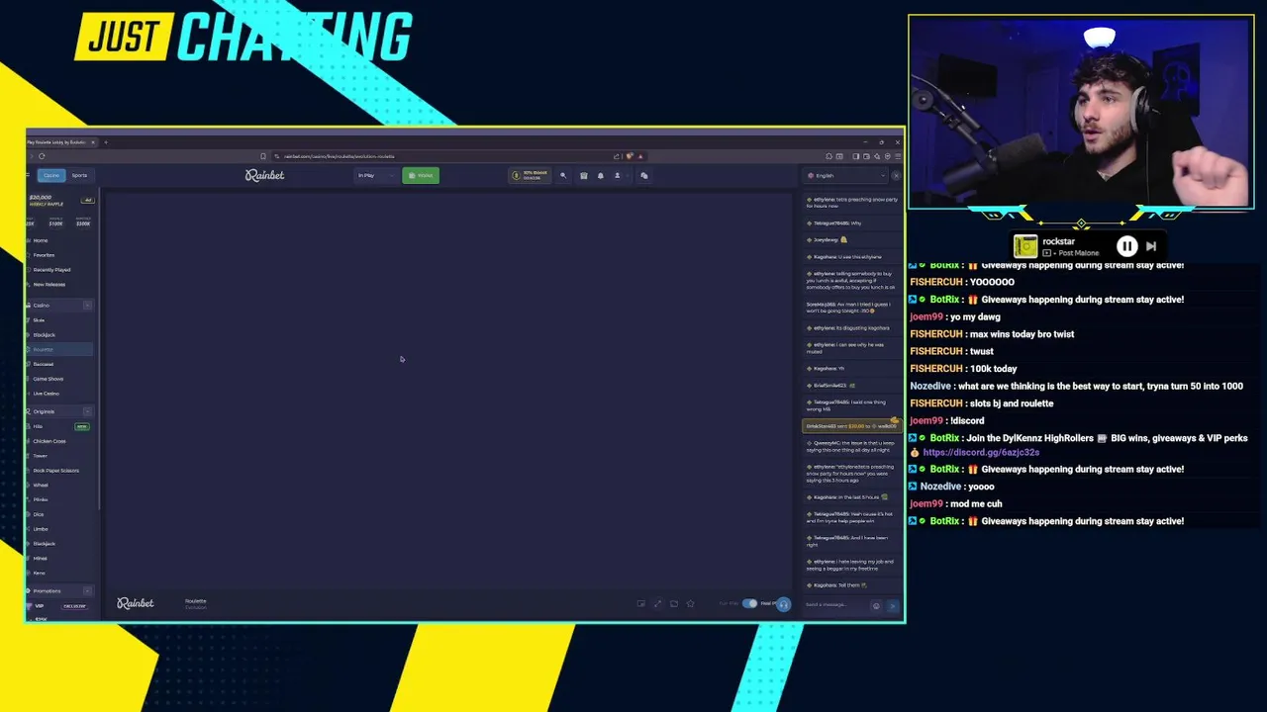Viewport: 1267px width, 712px height.
Task: Open picture-in-picture icon below game
Action: coord(641,603)
